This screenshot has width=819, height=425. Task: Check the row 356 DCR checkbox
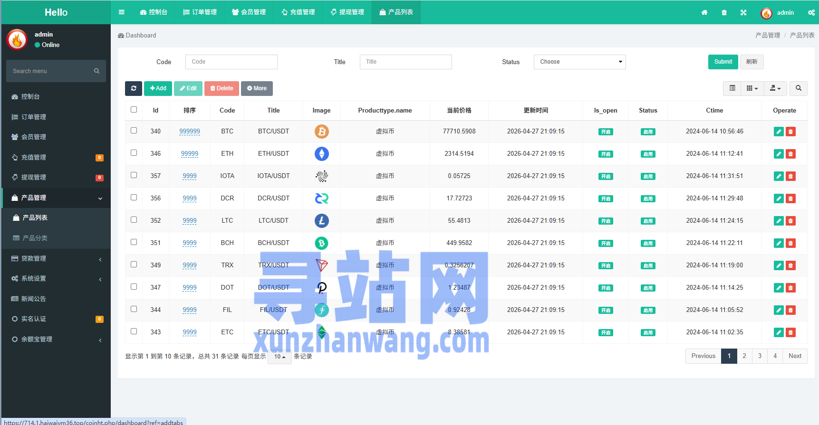point(134,198)
